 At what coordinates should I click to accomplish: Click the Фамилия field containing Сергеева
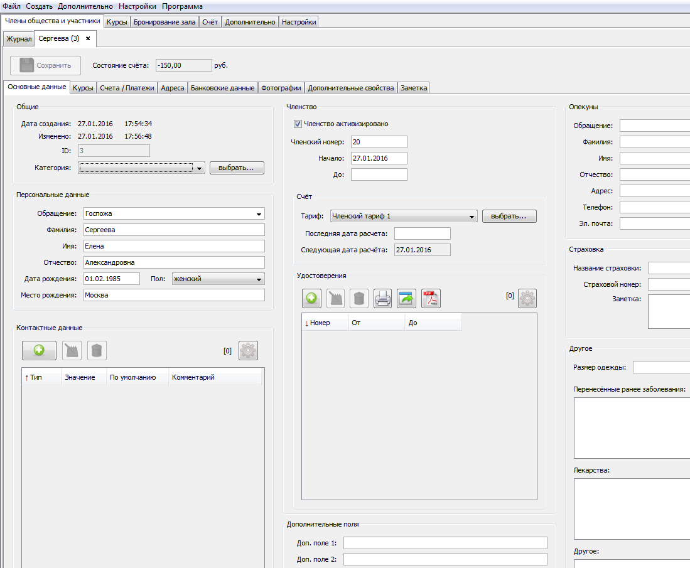[175, 230]
